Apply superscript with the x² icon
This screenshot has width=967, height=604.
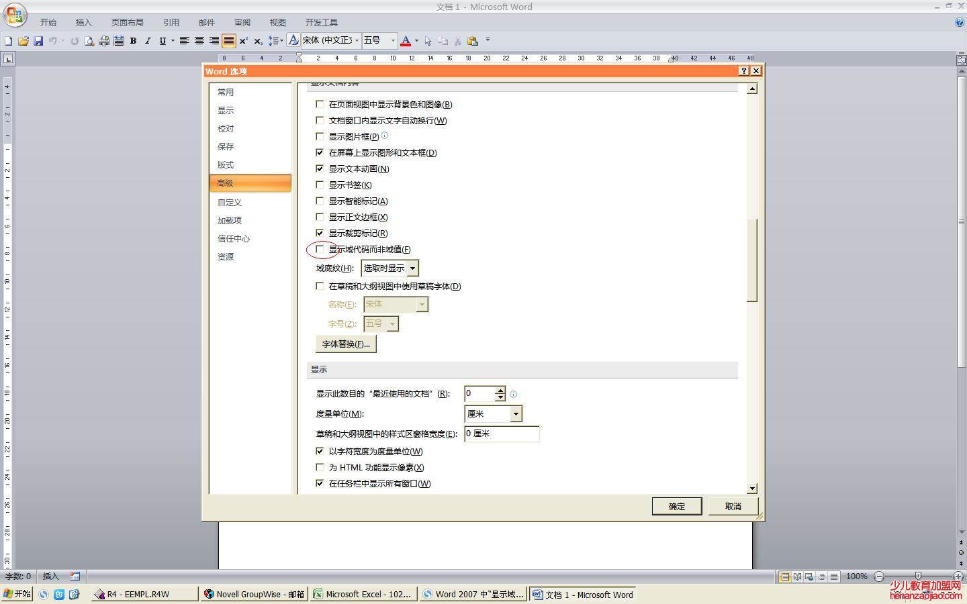(243, 41)
